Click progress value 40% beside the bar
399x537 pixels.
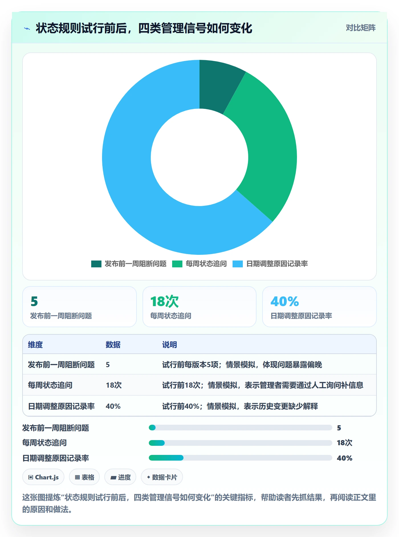point(345,458)
